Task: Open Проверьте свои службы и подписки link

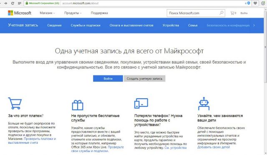Action: click(97, 149)
